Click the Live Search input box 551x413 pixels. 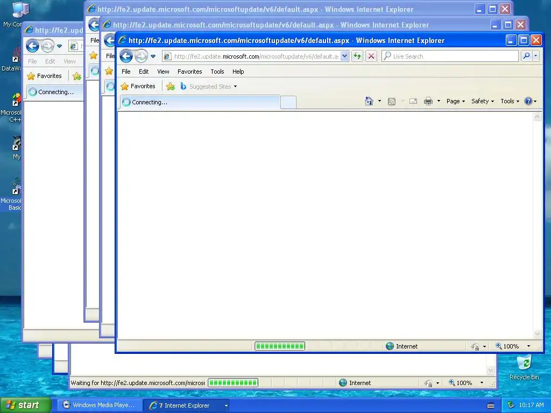point(450,56)
